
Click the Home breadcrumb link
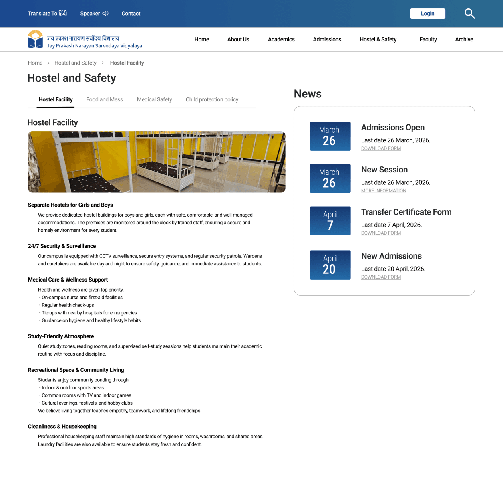click(35, 63)
